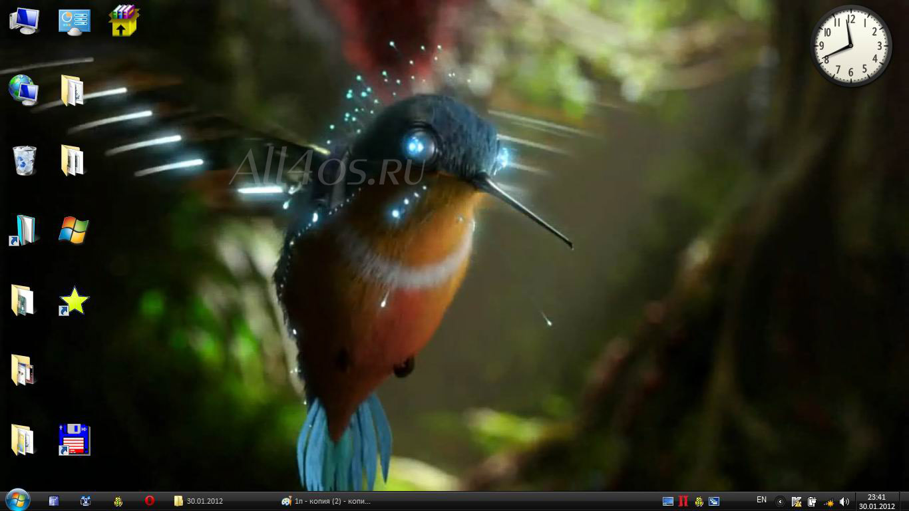Select the blue books shortcut icon
The height and width of the screenshot is (511, 909).
point(24,230)
